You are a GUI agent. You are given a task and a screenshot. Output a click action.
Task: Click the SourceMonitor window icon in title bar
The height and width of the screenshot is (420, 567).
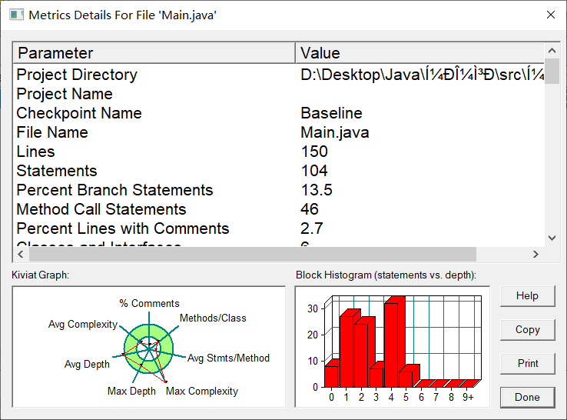click(x=16, y=15)
